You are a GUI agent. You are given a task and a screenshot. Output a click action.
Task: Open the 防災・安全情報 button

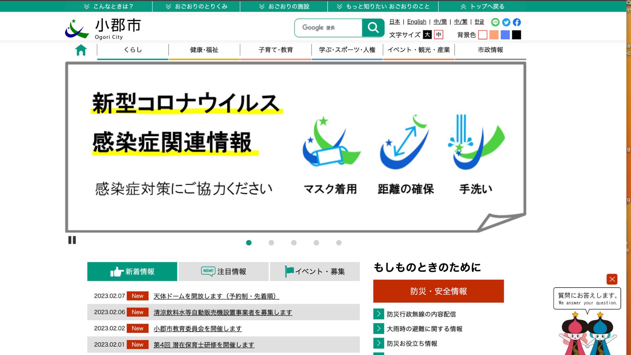[x=438, y=291]
